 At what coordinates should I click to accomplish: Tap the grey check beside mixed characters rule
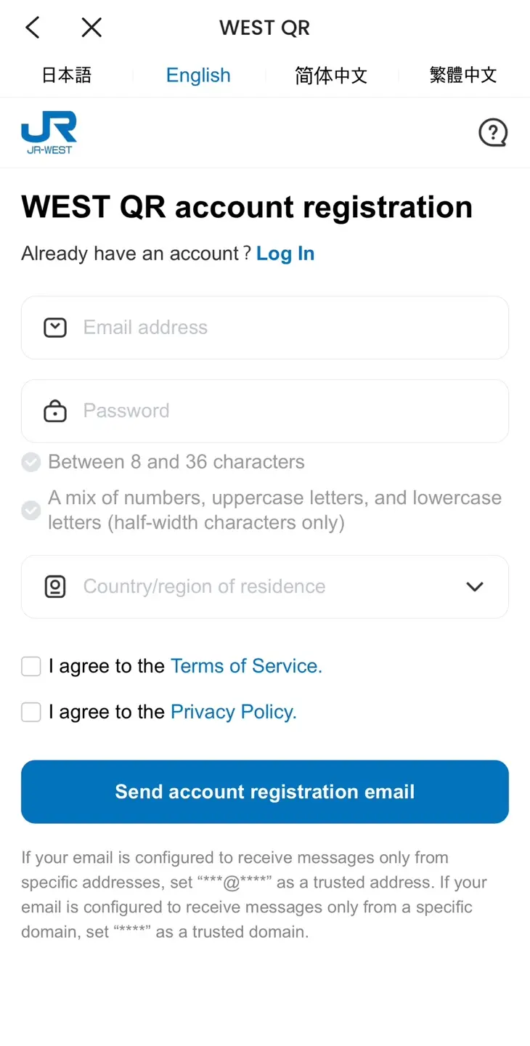[30, 510]
